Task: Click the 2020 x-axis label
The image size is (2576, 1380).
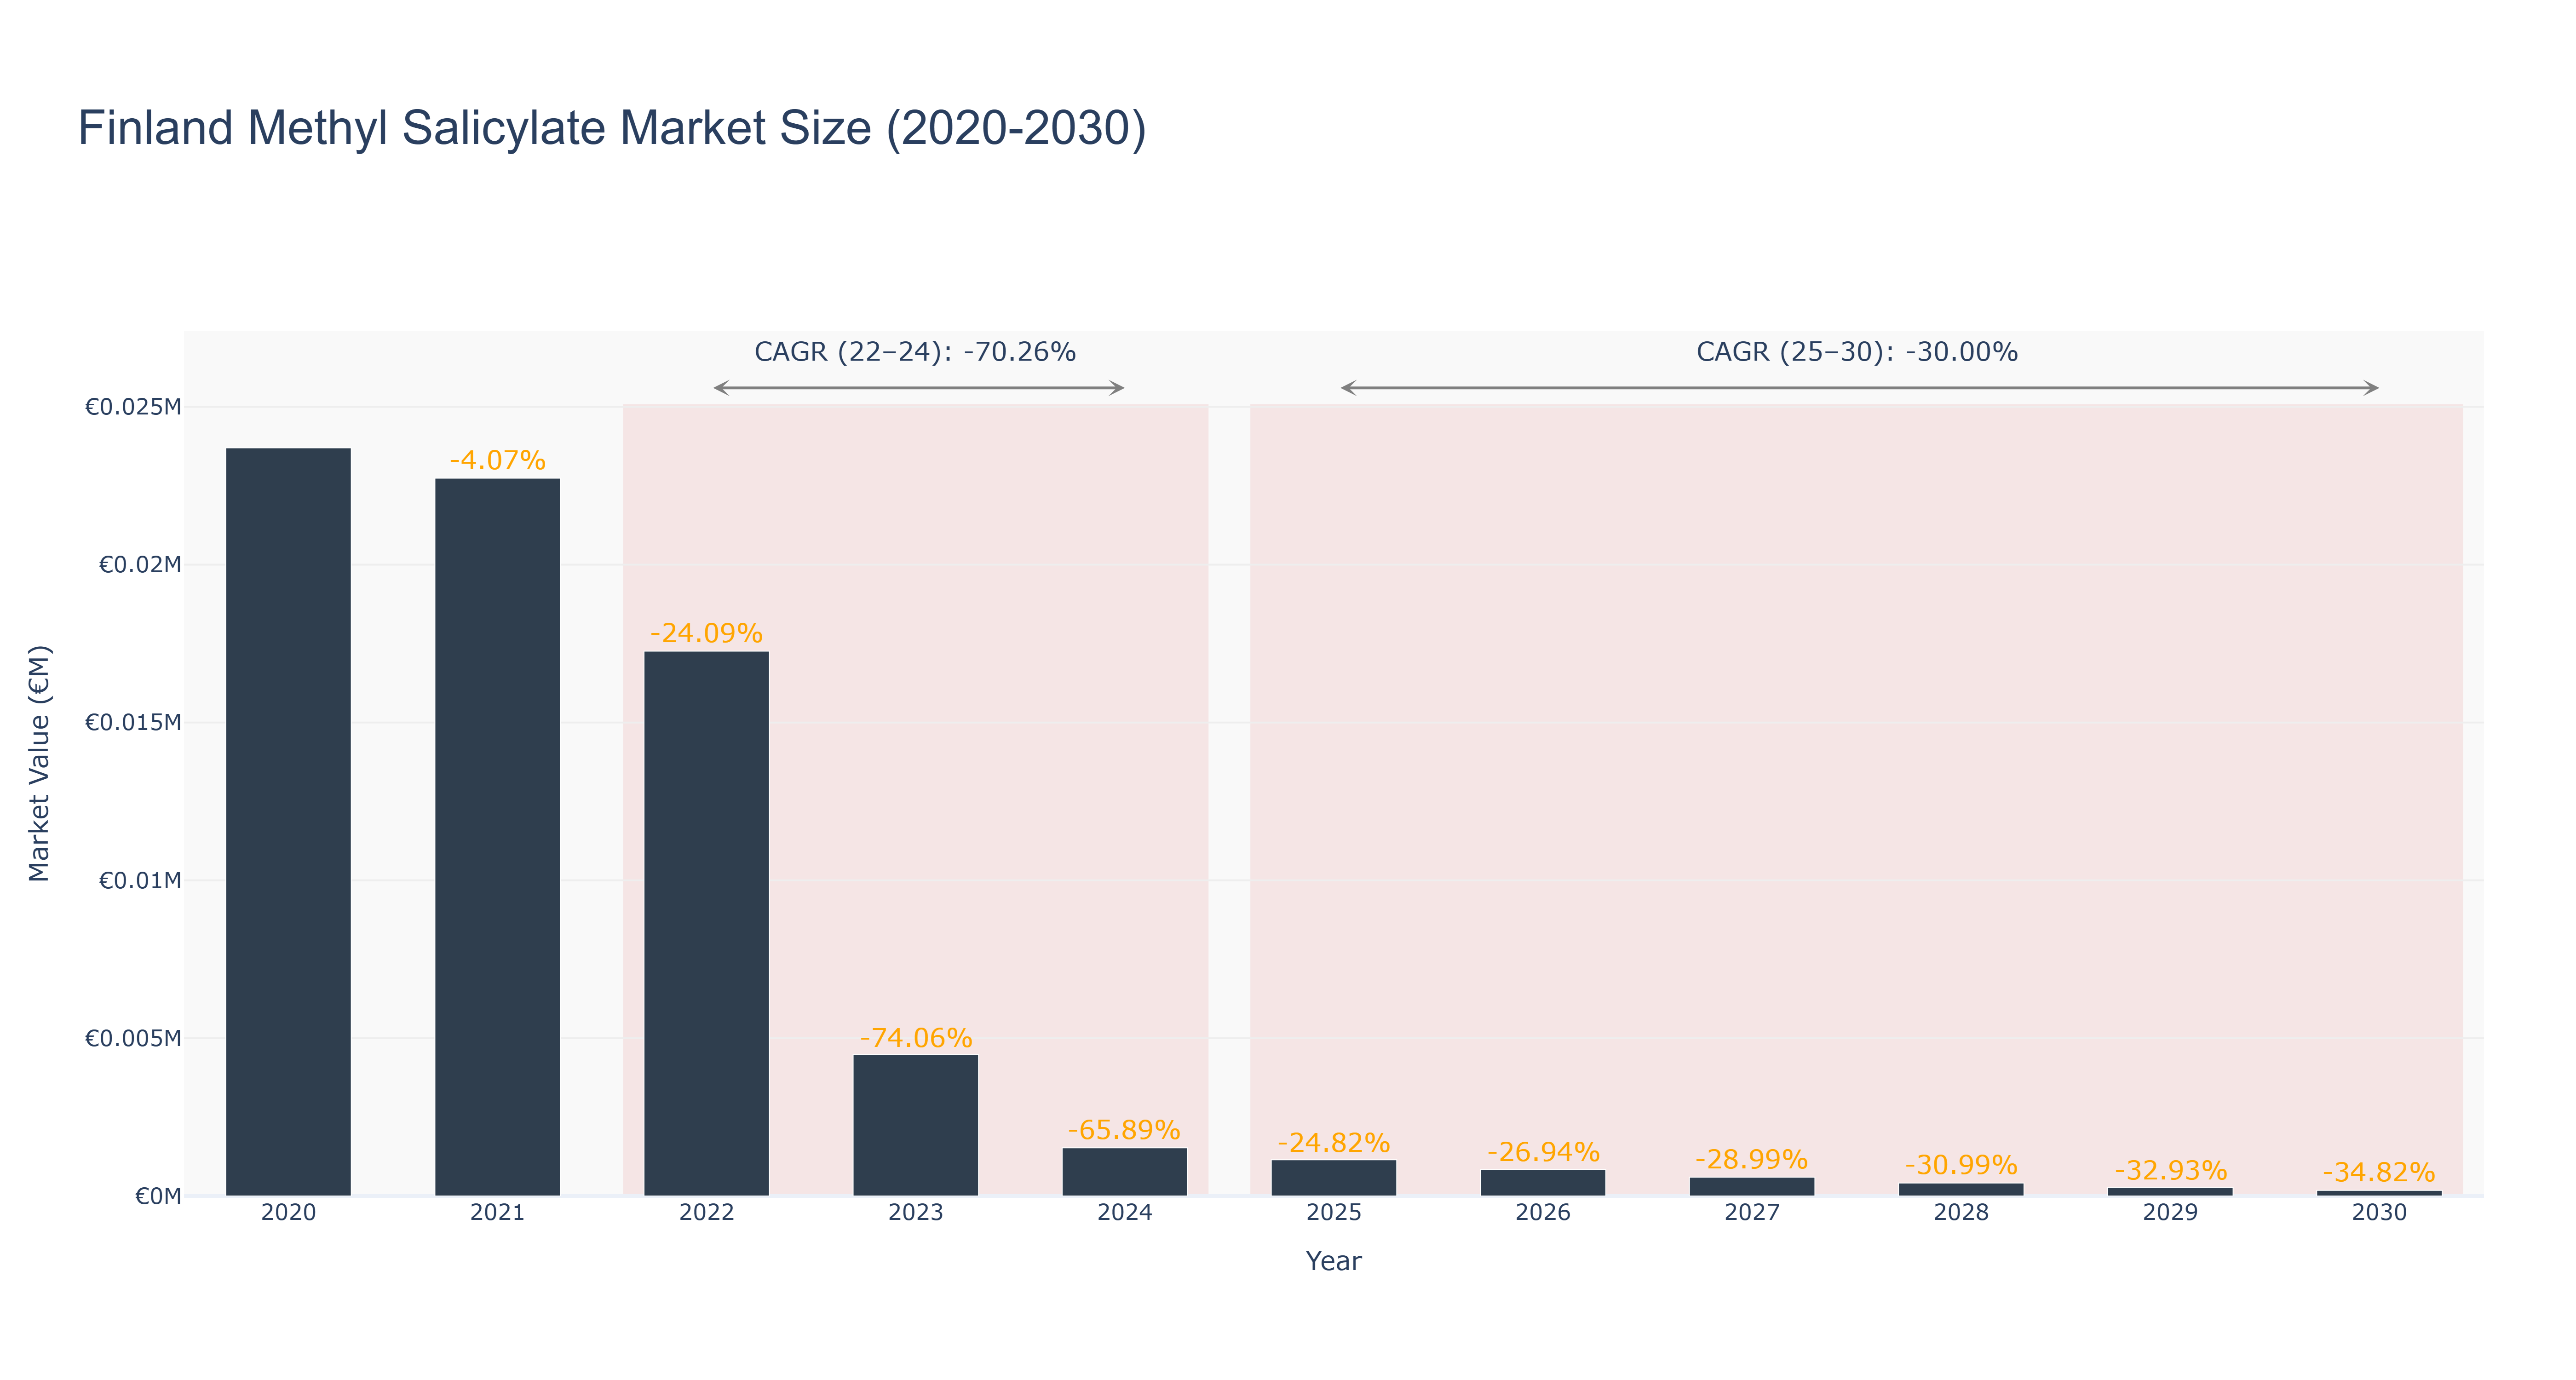Action: pyautogui.click(x=288, y=1213)
